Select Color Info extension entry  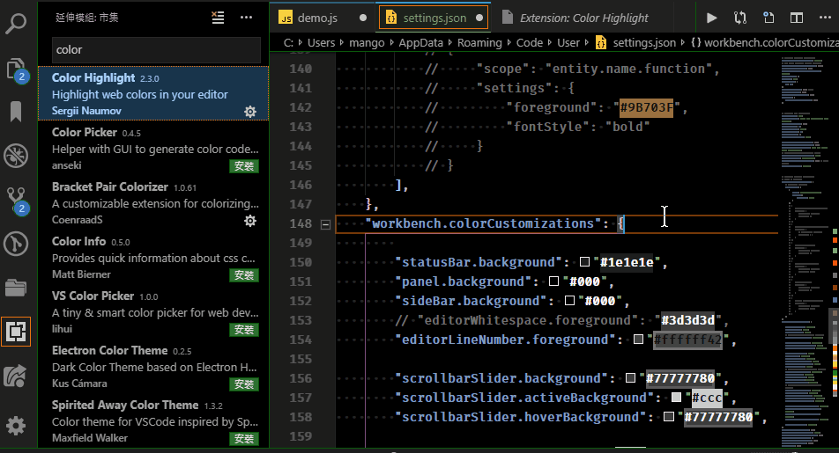click(x=153, y=258)
